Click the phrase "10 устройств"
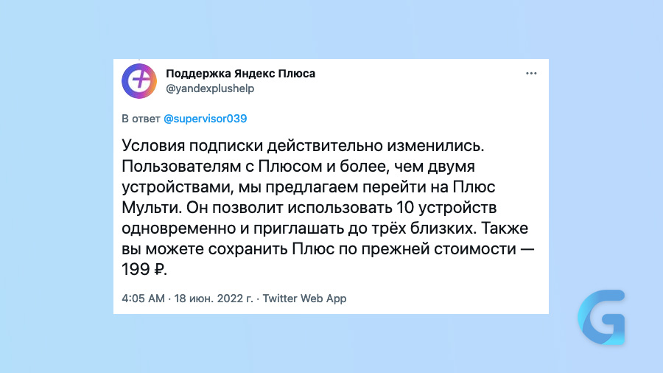 446,208
